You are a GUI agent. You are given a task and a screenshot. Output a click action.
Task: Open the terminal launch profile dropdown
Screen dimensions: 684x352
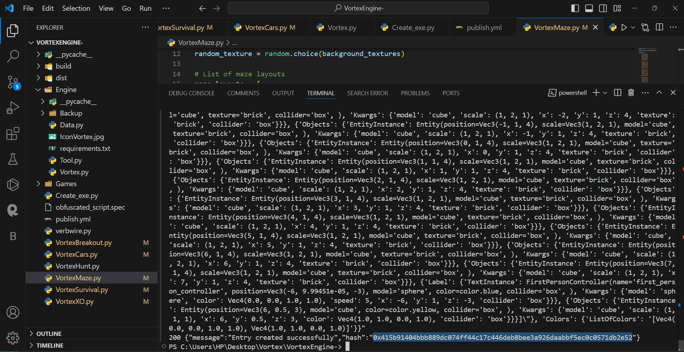[605, 93]
